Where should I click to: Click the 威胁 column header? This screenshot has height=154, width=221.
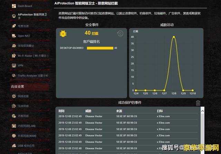pos(88,111)
